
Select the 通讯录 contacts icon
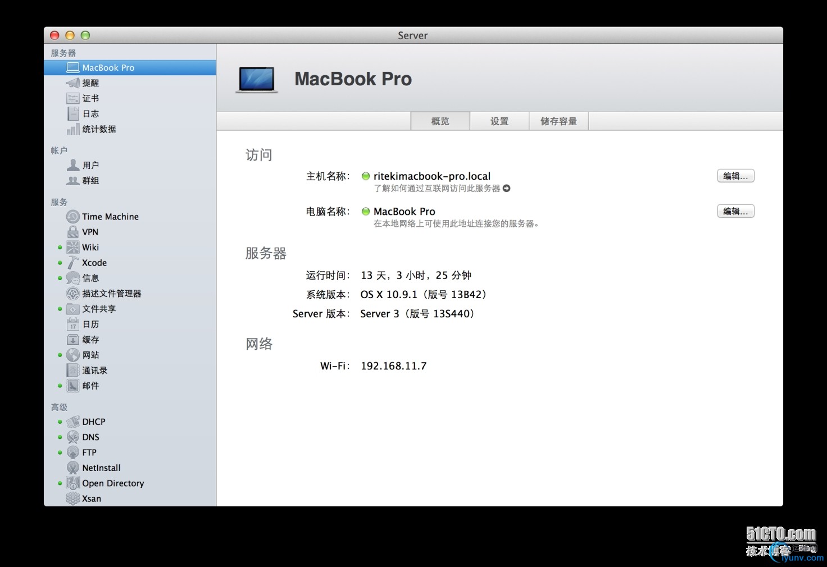click(73, 371)
